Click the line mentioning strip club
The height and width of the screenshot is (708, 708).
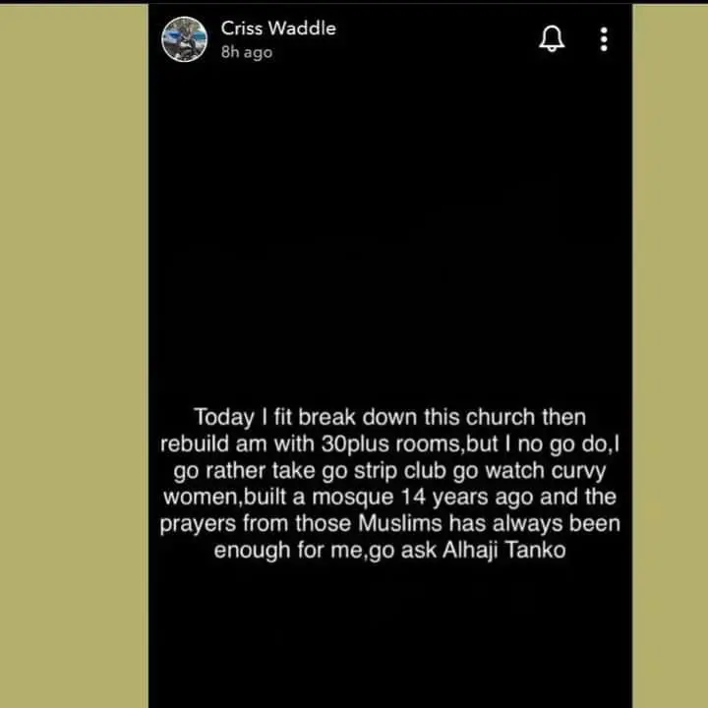coord(390,471)
